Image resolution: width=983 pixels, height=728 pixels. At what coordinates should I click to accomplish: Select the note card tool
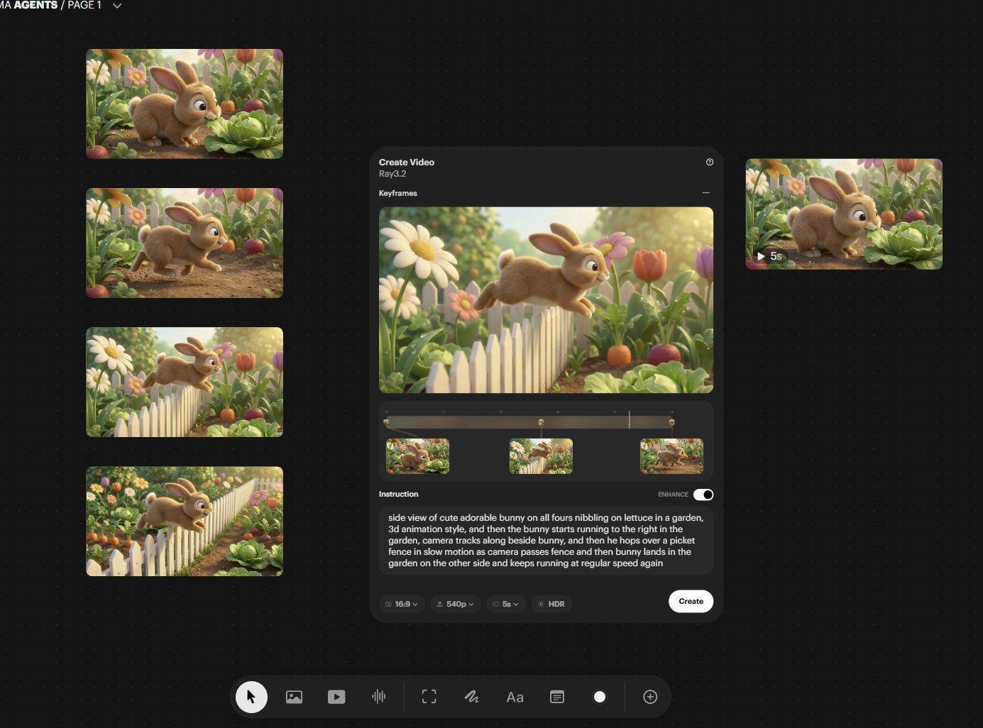click(557, 697)
